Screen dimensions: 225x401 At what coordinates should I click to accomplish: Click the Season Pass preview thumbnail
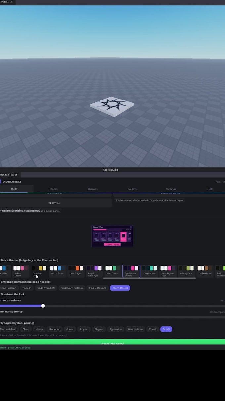[112, 236]
